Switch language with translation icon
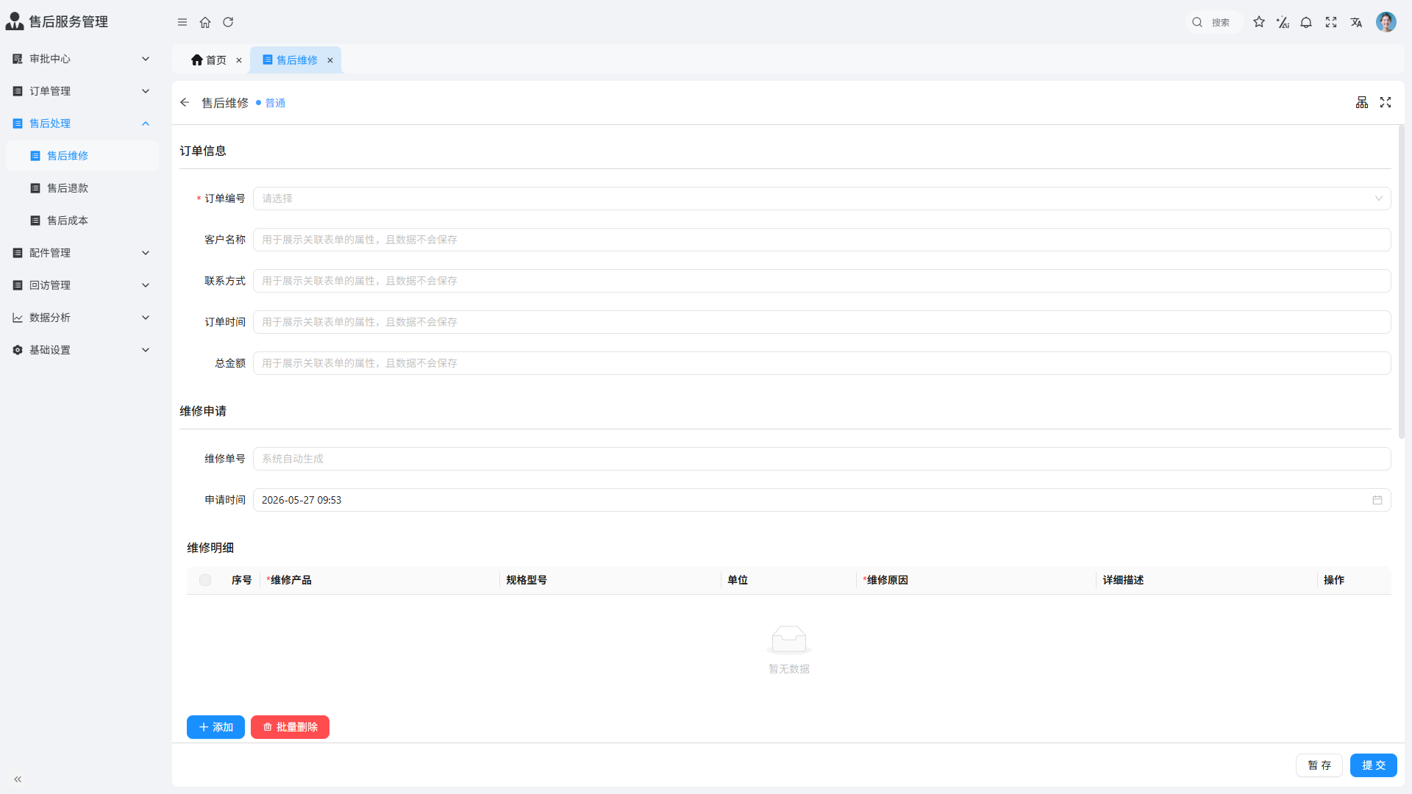Viewport: 1412px width, 794px height. tap(1356, 22)
